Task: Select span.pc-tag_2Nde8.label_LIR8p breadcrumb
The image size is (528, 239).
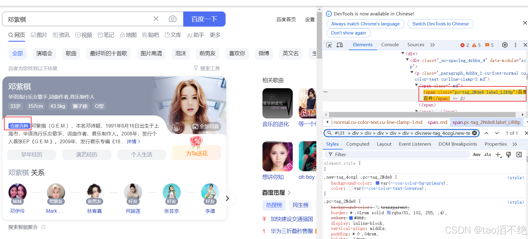Action: point(486,122)
